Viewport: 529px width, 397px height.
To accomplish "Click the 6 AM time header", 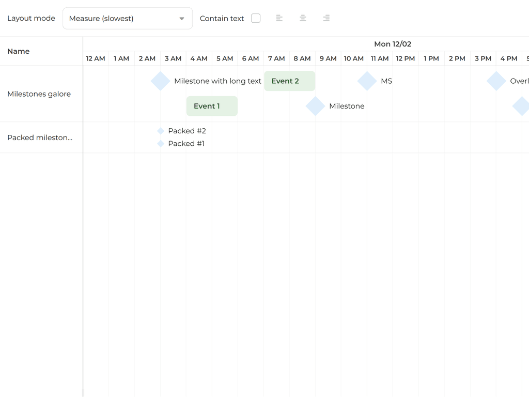I will click(x=251, y=58).
